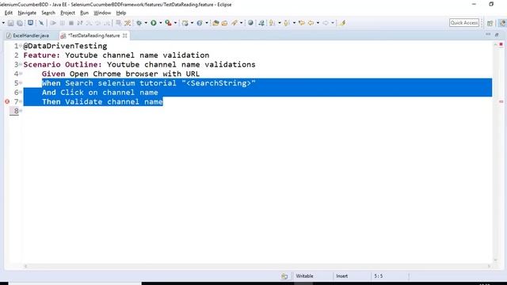Run the feature with green Run icon
Image resolution: width=507 pixels, height=285 pixels.
pyautogui.click(x=154, y=23)
